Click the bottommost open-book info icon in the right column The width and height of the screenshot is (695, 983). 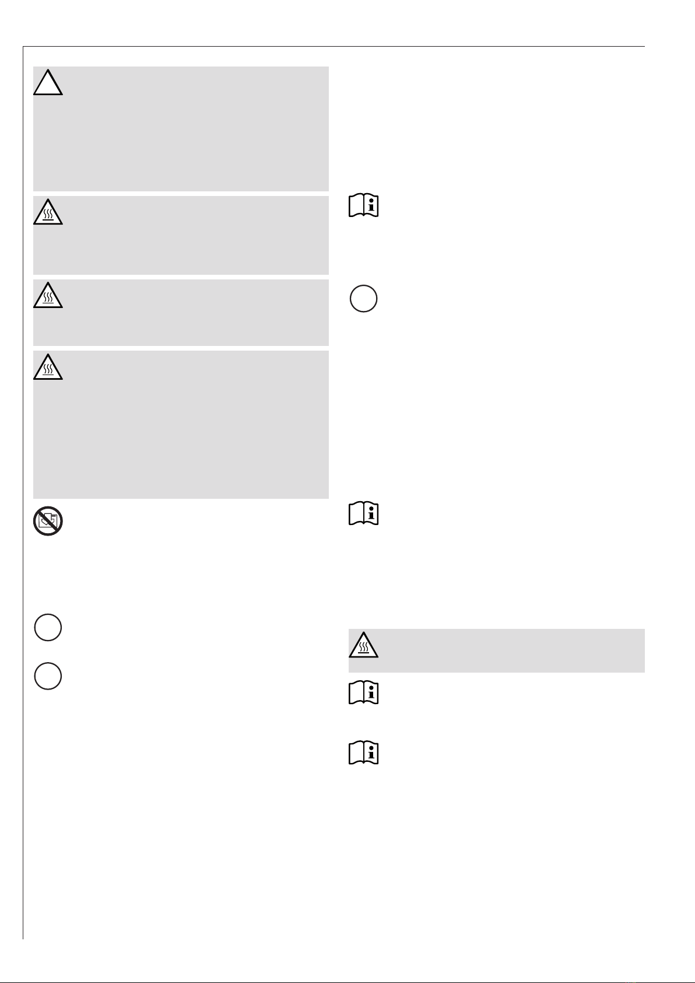coord(364,753)
